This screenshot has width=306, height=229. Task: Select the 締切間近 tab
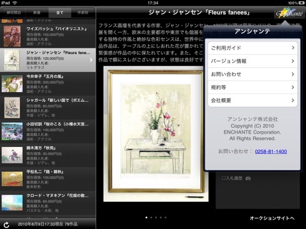point(14,13)
